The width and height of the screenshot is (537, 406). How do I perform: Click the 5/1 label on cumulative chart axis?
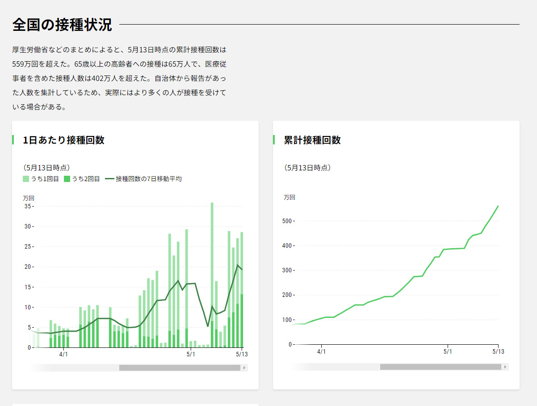point(448,351)
